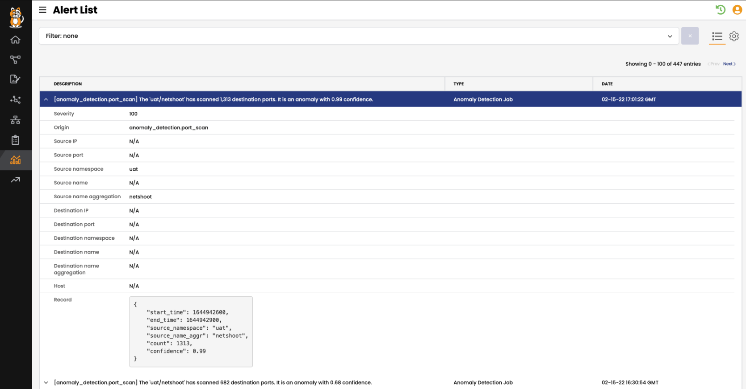Screen dimensions: 746x389
Task: Open the compliance clipboard sidebar icon
Action: [x=16, y=140]
